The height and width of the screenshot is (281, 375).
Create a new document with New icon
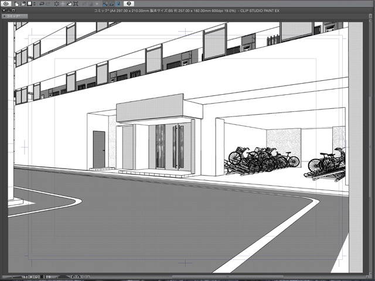tap(17, 4)
